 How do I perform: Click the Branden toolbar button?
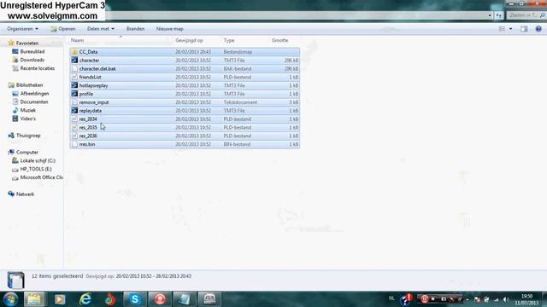coord(135,29)
